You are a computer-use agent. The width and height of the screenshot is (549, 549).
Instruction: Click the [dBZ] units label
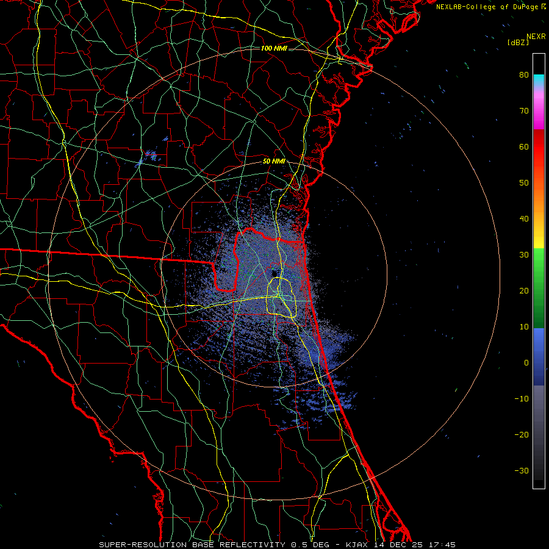518,43
